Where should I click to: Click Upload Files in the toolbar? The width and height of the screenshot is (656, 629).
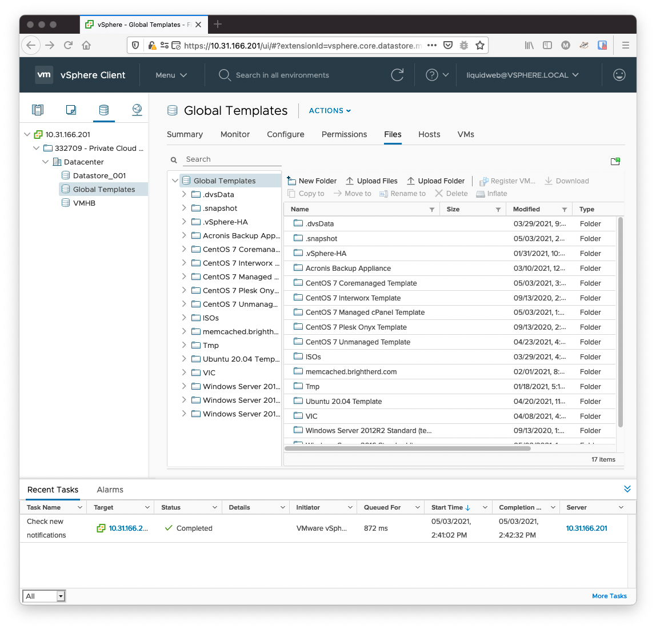pos(371,181)
